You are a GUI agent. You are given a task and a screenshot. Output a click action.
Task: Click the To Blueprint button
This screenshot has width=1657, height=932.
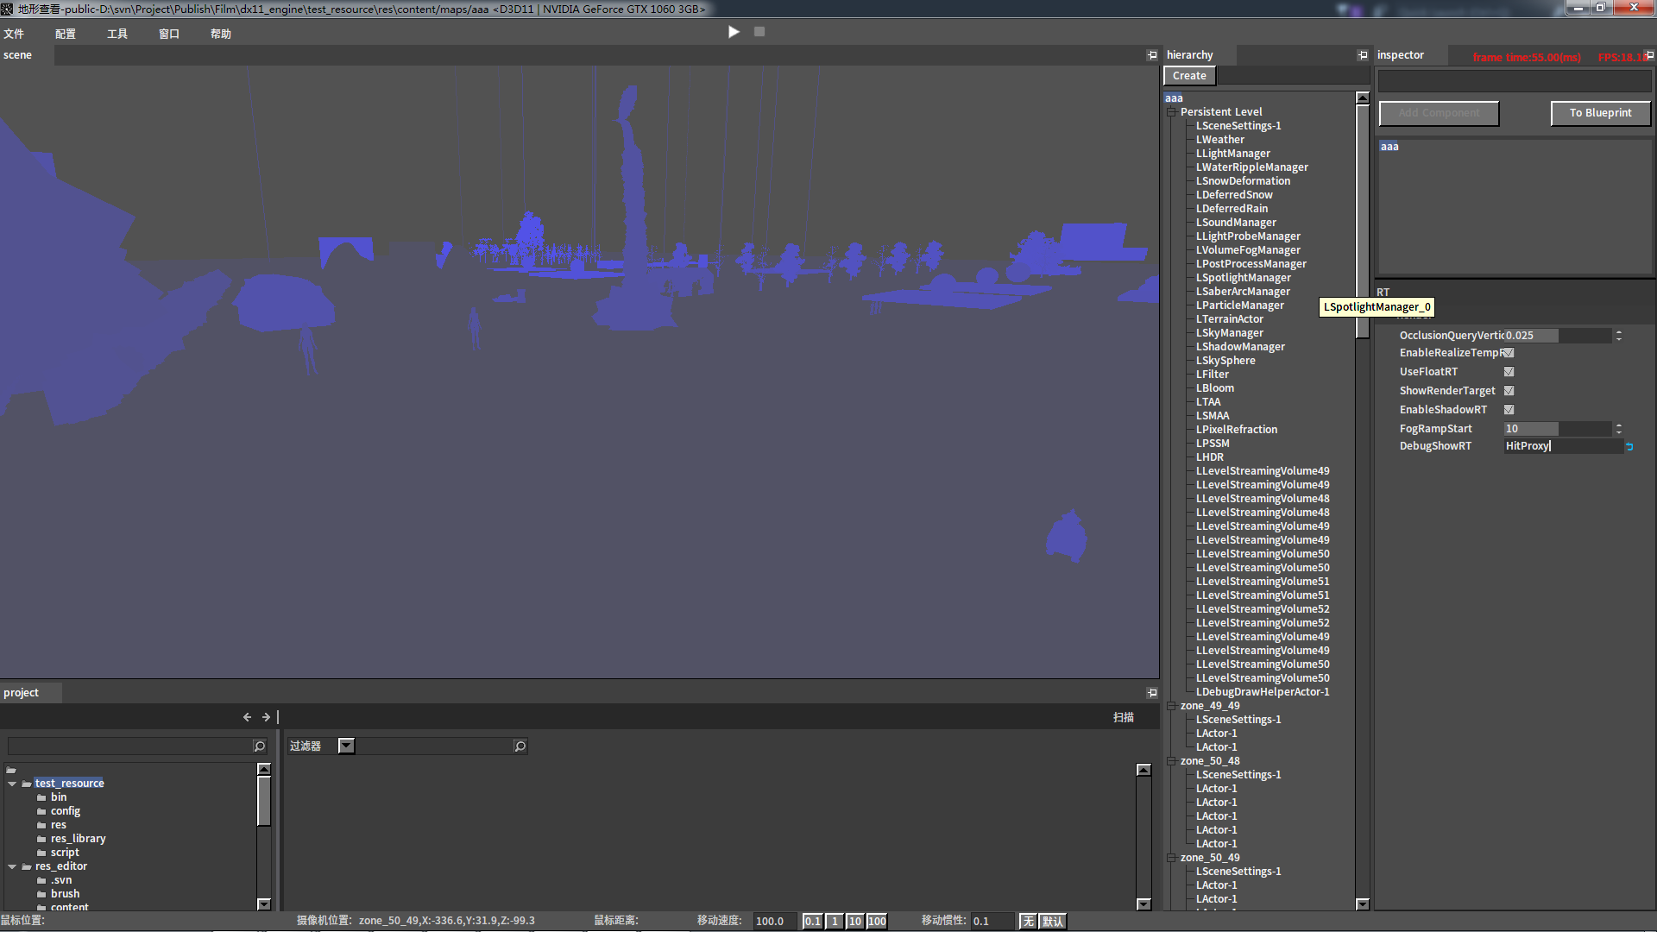(x=1600, y=113)
